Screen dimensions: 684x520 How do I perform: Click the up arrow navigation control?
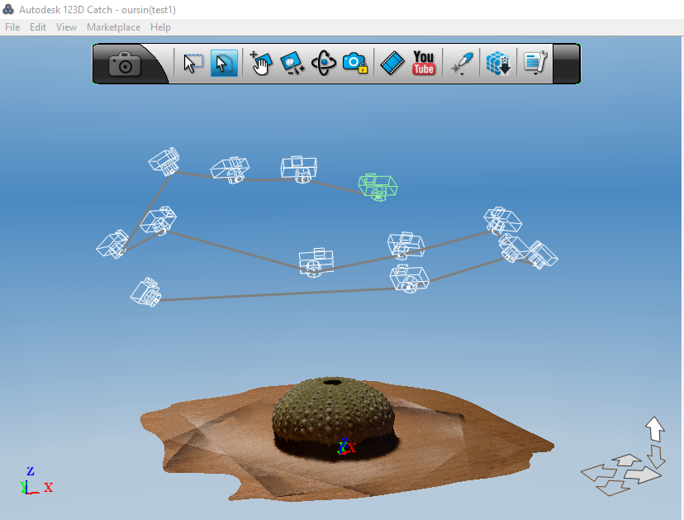coord(655,429)
